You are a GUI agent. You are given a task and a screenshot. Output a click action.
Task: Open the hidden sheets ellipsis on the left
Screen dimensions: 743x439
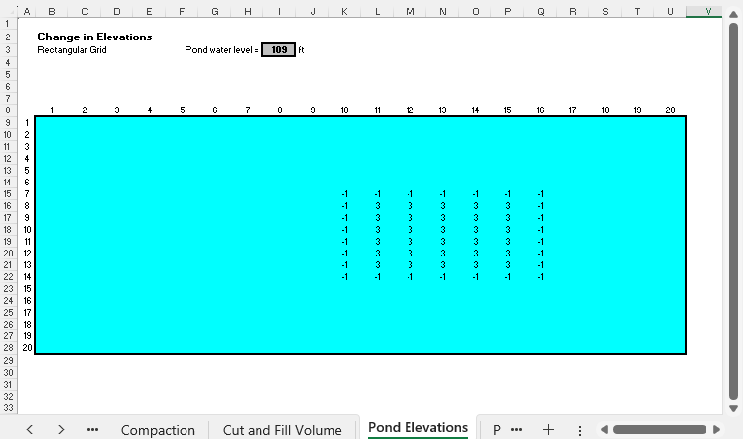click(93, 429)
